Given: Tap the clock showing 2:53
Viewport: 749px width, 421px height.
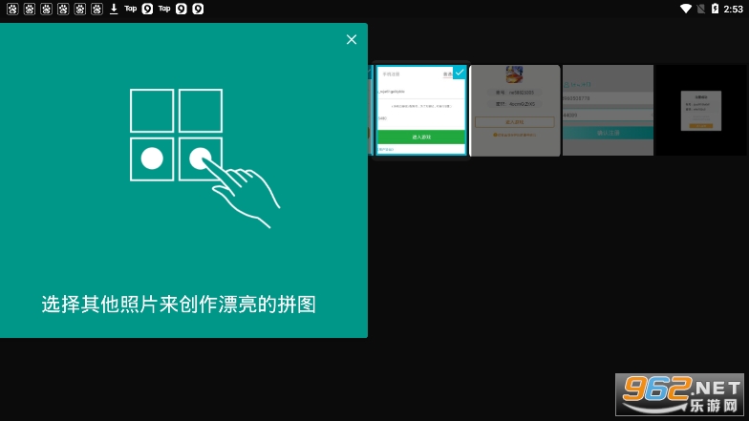Looking at the screenshot, I should 734,9.
